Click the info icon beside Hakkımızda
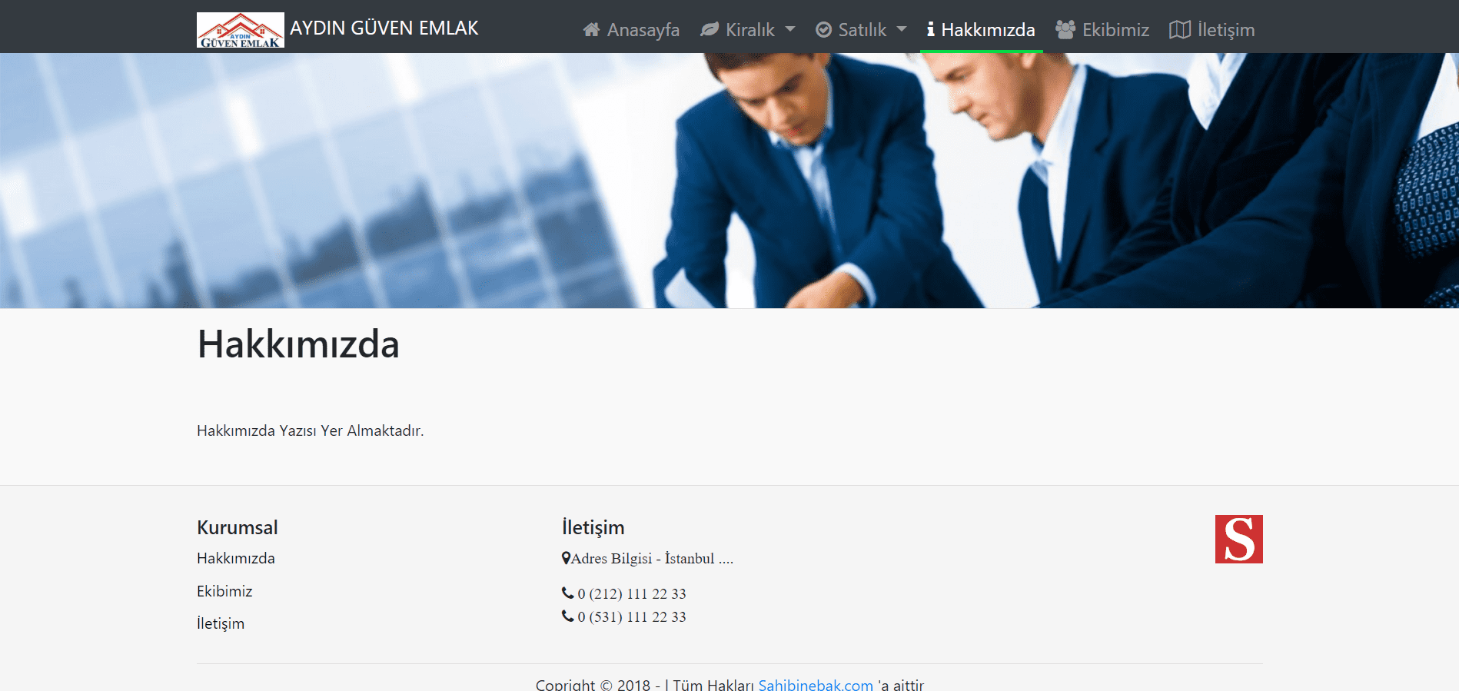This screenshot has height=691, width=1459. point(930,30)
